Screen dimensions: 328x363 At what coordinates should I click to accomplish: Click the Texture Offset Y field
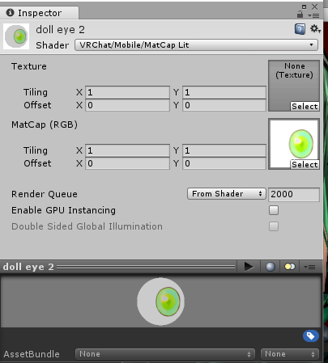[224, 105]
